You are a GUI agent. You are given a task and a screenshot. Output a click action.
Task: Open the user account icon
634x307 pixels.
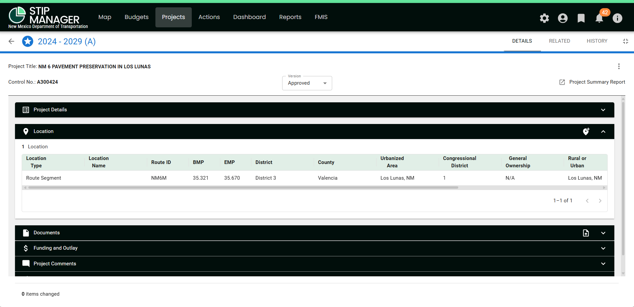(x=563, y=18)
